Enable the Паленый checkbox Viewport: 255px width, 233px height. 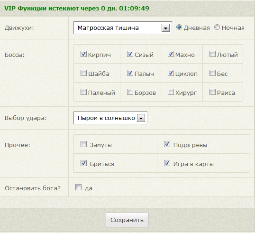click(83, 92)
